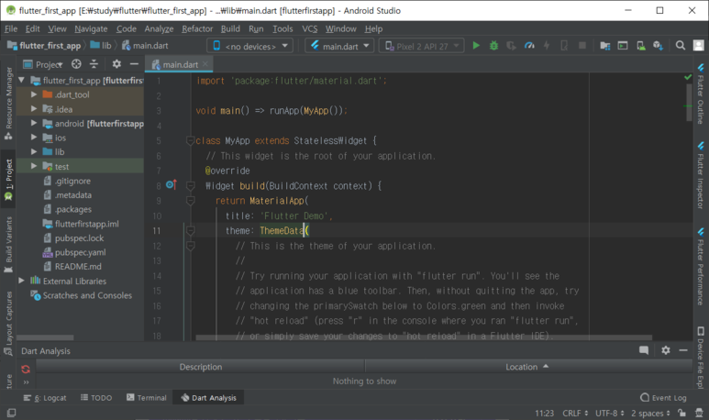The width and height of the screenshot is (709, 420).
Task: Collapse the flutter_first_app root node
Action: [x=21, y=80]
